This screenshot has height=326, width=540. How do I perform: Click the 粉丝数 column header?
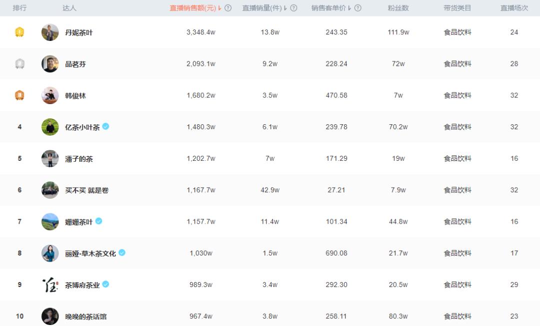pyautogui.click(x=398, y=8)
